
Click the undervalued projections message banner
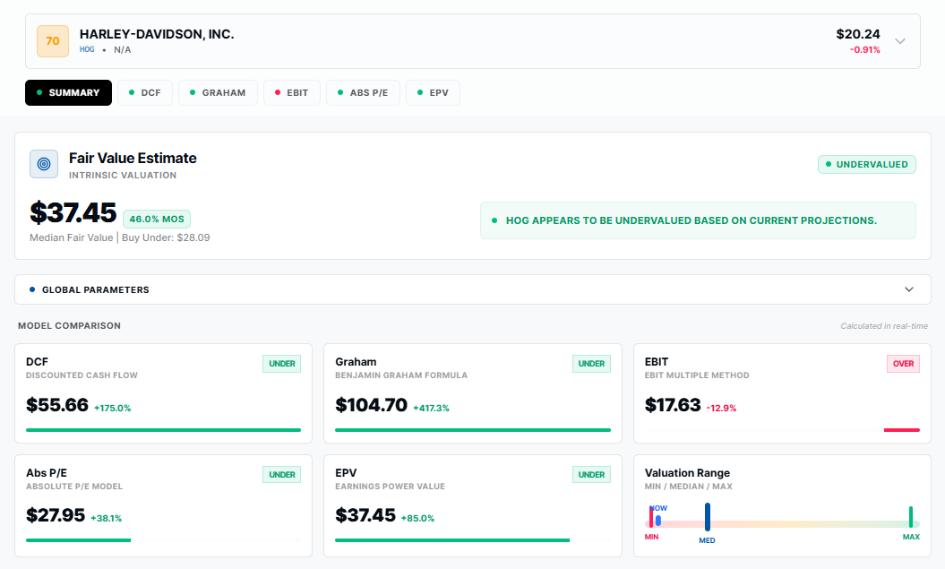click(698, 220)
